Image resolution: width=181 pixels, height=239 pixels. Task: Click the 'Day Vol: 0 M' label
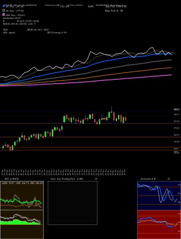coord(114,11)
